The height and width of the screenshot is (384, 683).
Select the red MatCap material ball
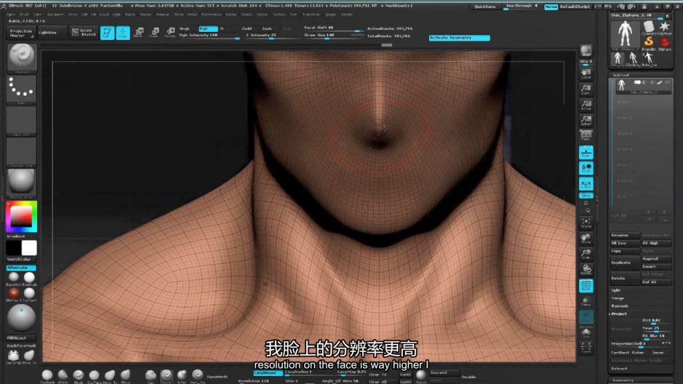tap(13, 293)
